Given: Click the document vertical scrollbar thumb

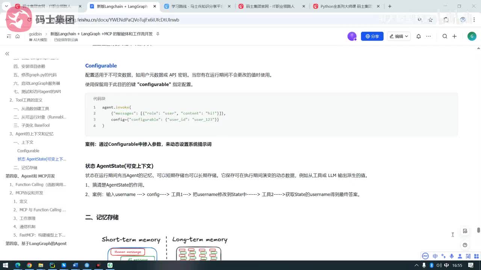Looking at the screenshot, I should pyautogui.click(x=479, y=230).
